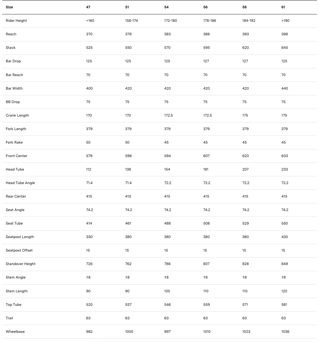Click the size 47 column header
Image resolution: width=319 pixels, height=342 pixels.
88,7
